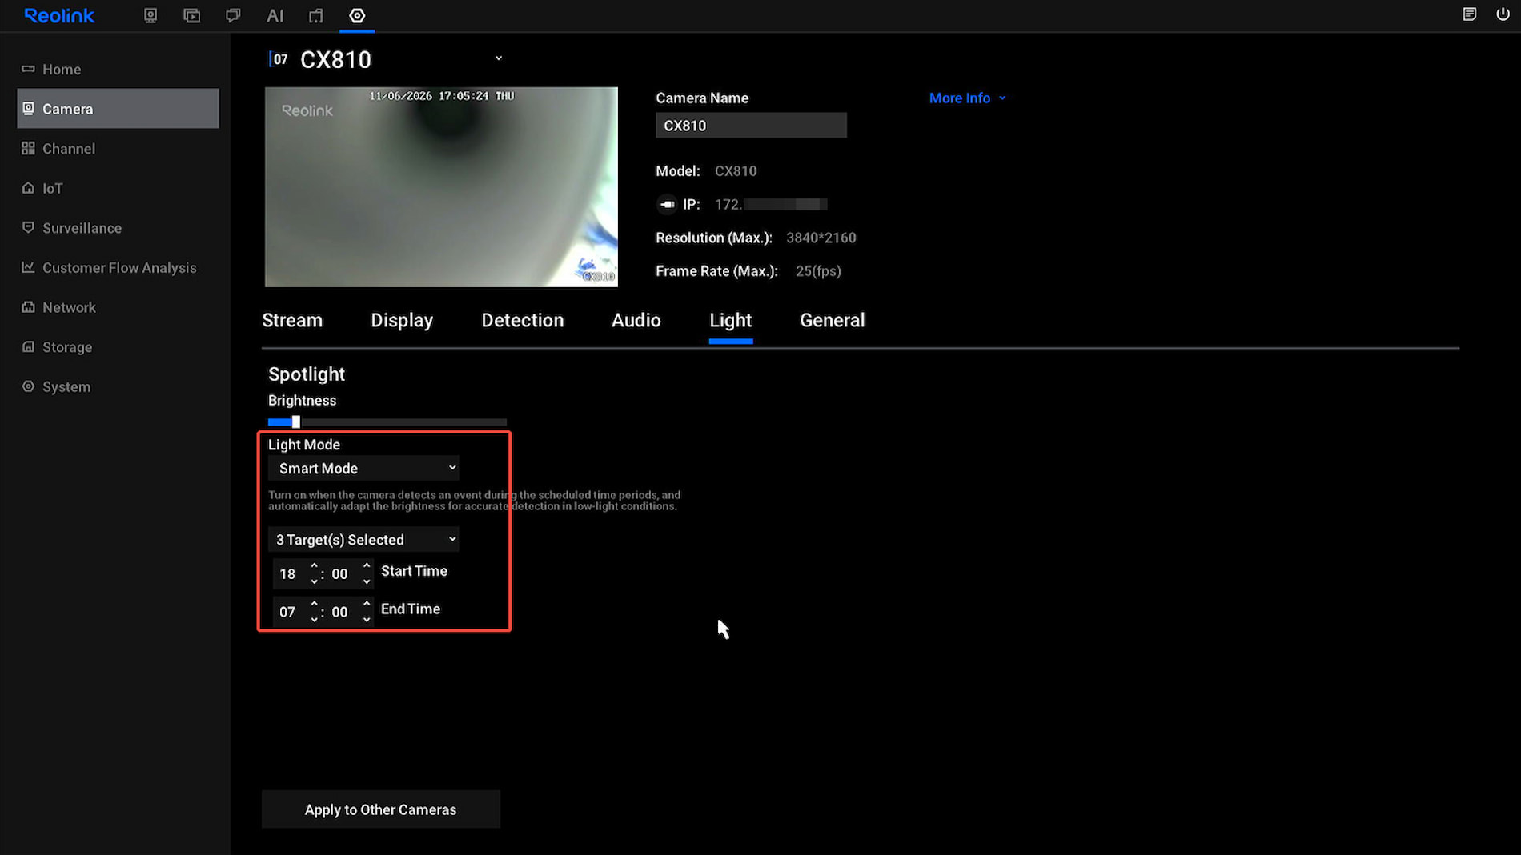Open System settings in sidebar
Viewport: 1521px width, 855px height.
coord(118,386)
